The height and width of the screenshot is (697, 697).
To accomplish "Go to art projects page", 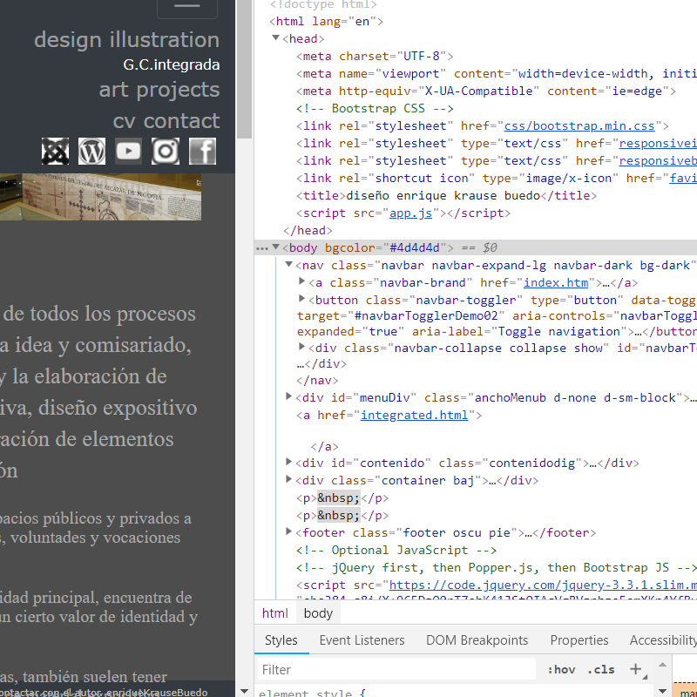I will [159, 90].
